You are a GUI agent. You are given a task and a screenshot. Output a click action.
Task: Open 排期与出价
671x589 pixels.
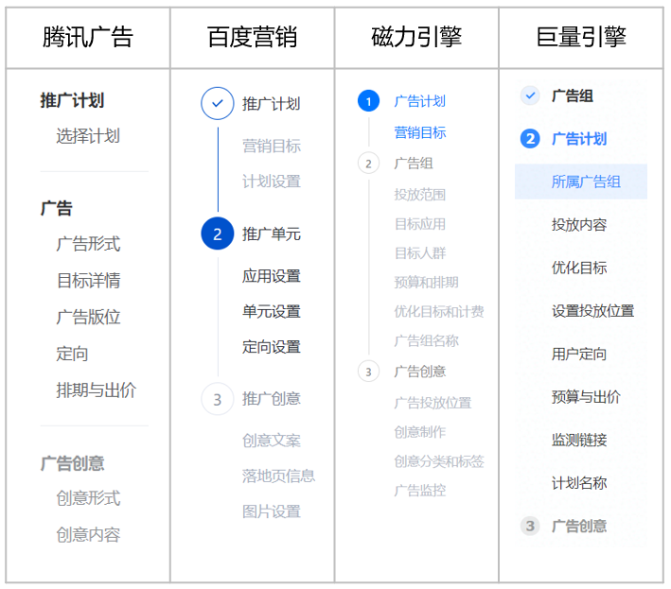(96, 390)
